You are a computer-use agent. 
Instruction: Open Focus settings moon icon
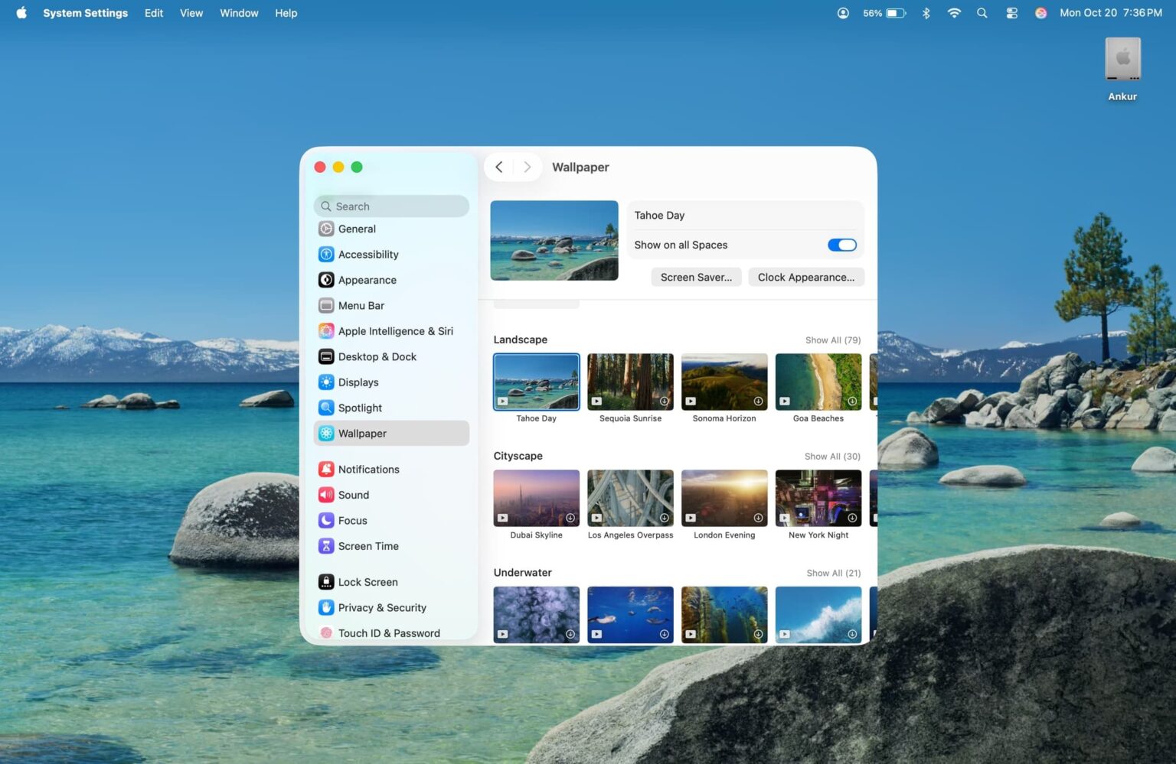(326, 521)
